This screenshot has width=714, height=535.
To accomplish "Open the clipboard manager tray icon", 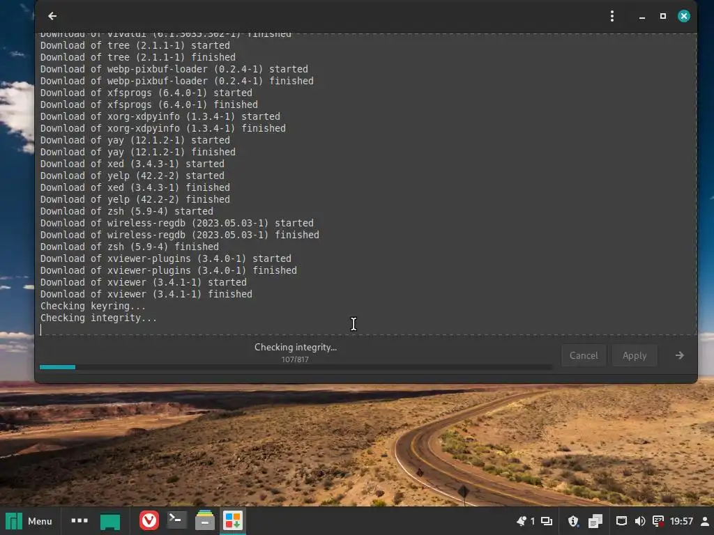I will point(595,521).
